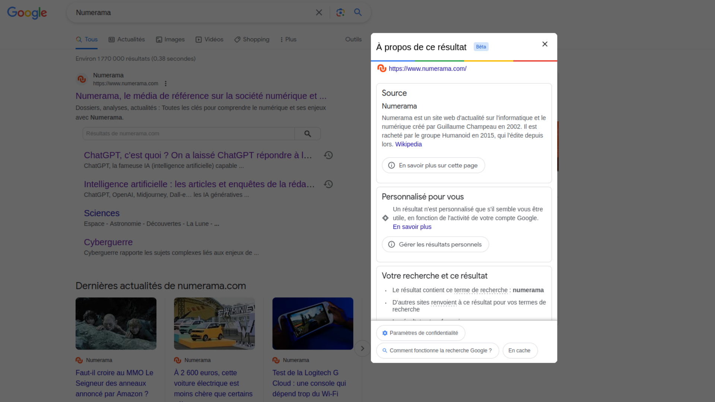Click 'Comment fonctionne la recherche Google ?' button
715x402 pixels.
pos(438,351)
